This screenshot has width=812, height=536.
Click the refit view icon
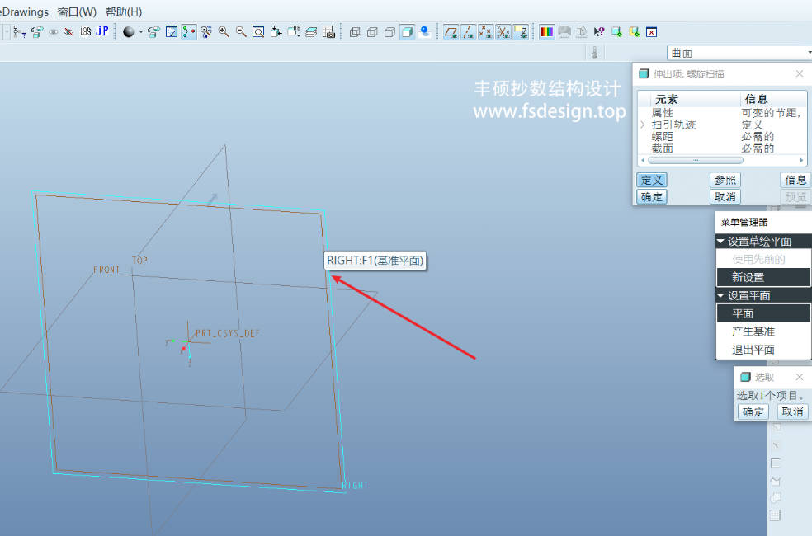258,32
